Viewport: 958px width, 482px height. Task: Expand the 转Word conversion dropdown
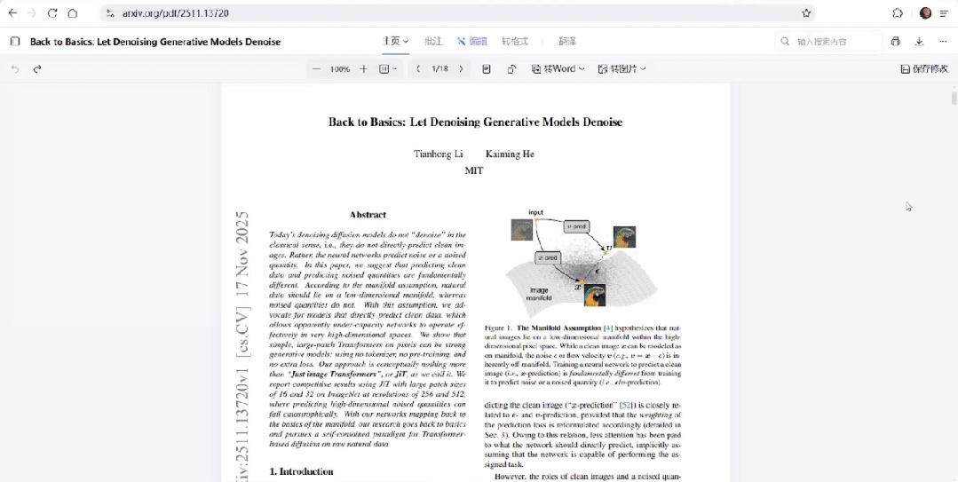click(558, 69)
